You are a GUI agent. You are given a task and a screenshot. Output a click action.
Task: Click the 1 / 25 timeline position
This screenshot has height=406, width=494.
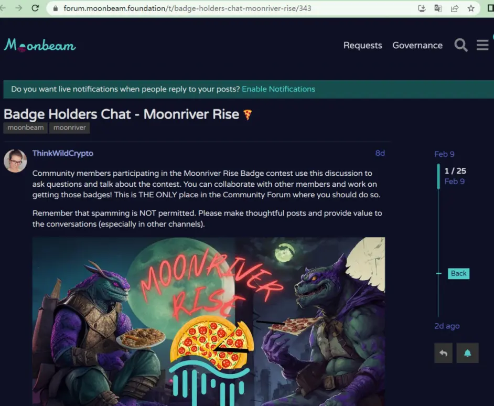[455, 171]
